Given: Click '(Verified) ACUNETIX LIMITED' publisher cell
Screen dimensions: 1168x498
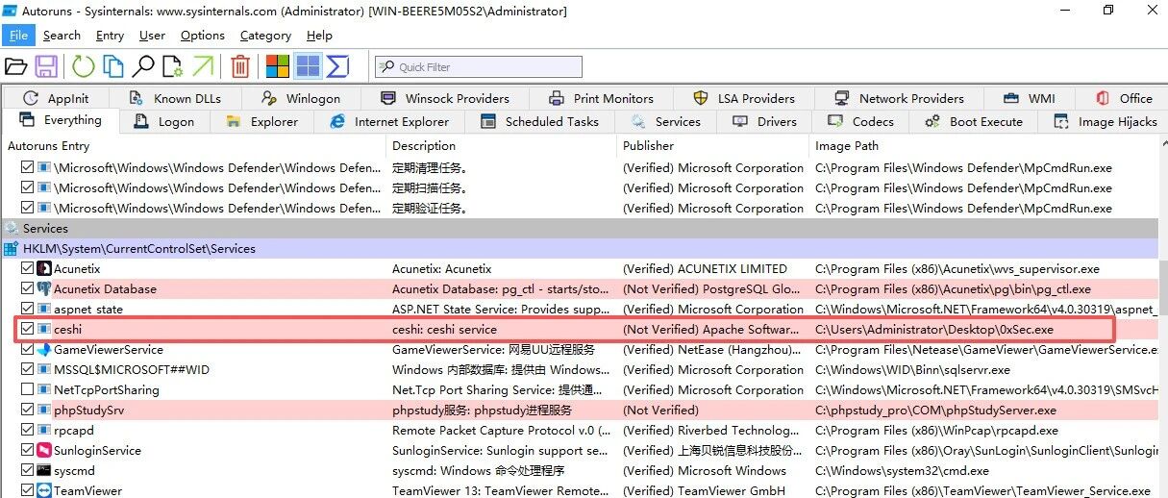Looking at the screenshot, I should tap(705, 269).
